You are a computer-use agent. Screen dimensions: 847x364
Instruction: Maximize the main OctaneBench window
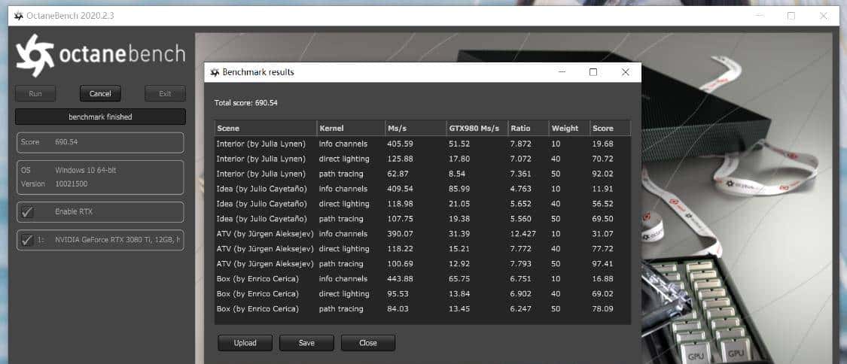pyautogui.click(x=791, y=16)
